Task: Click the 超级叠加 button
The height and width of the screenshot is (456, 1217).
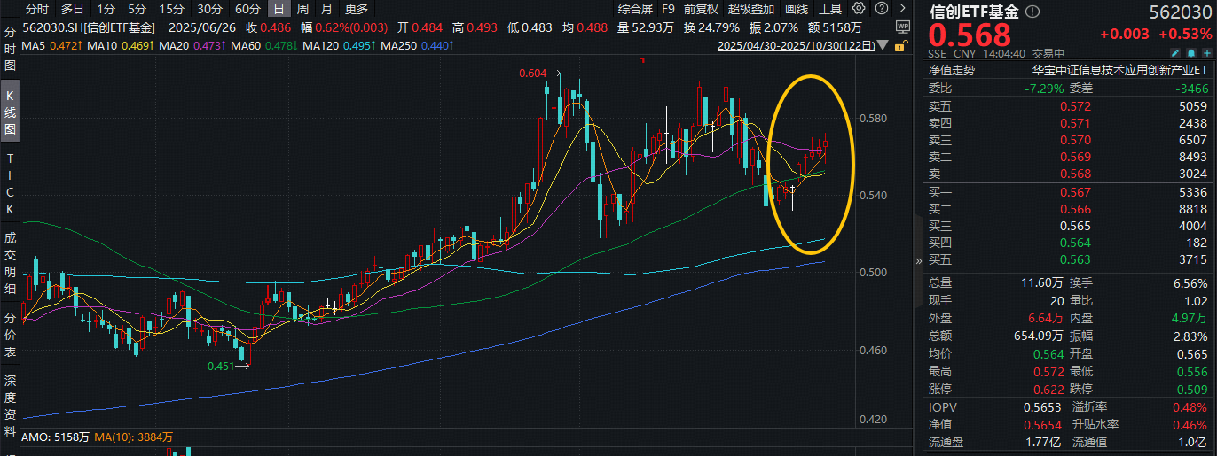Action: [x=750, y=9]
